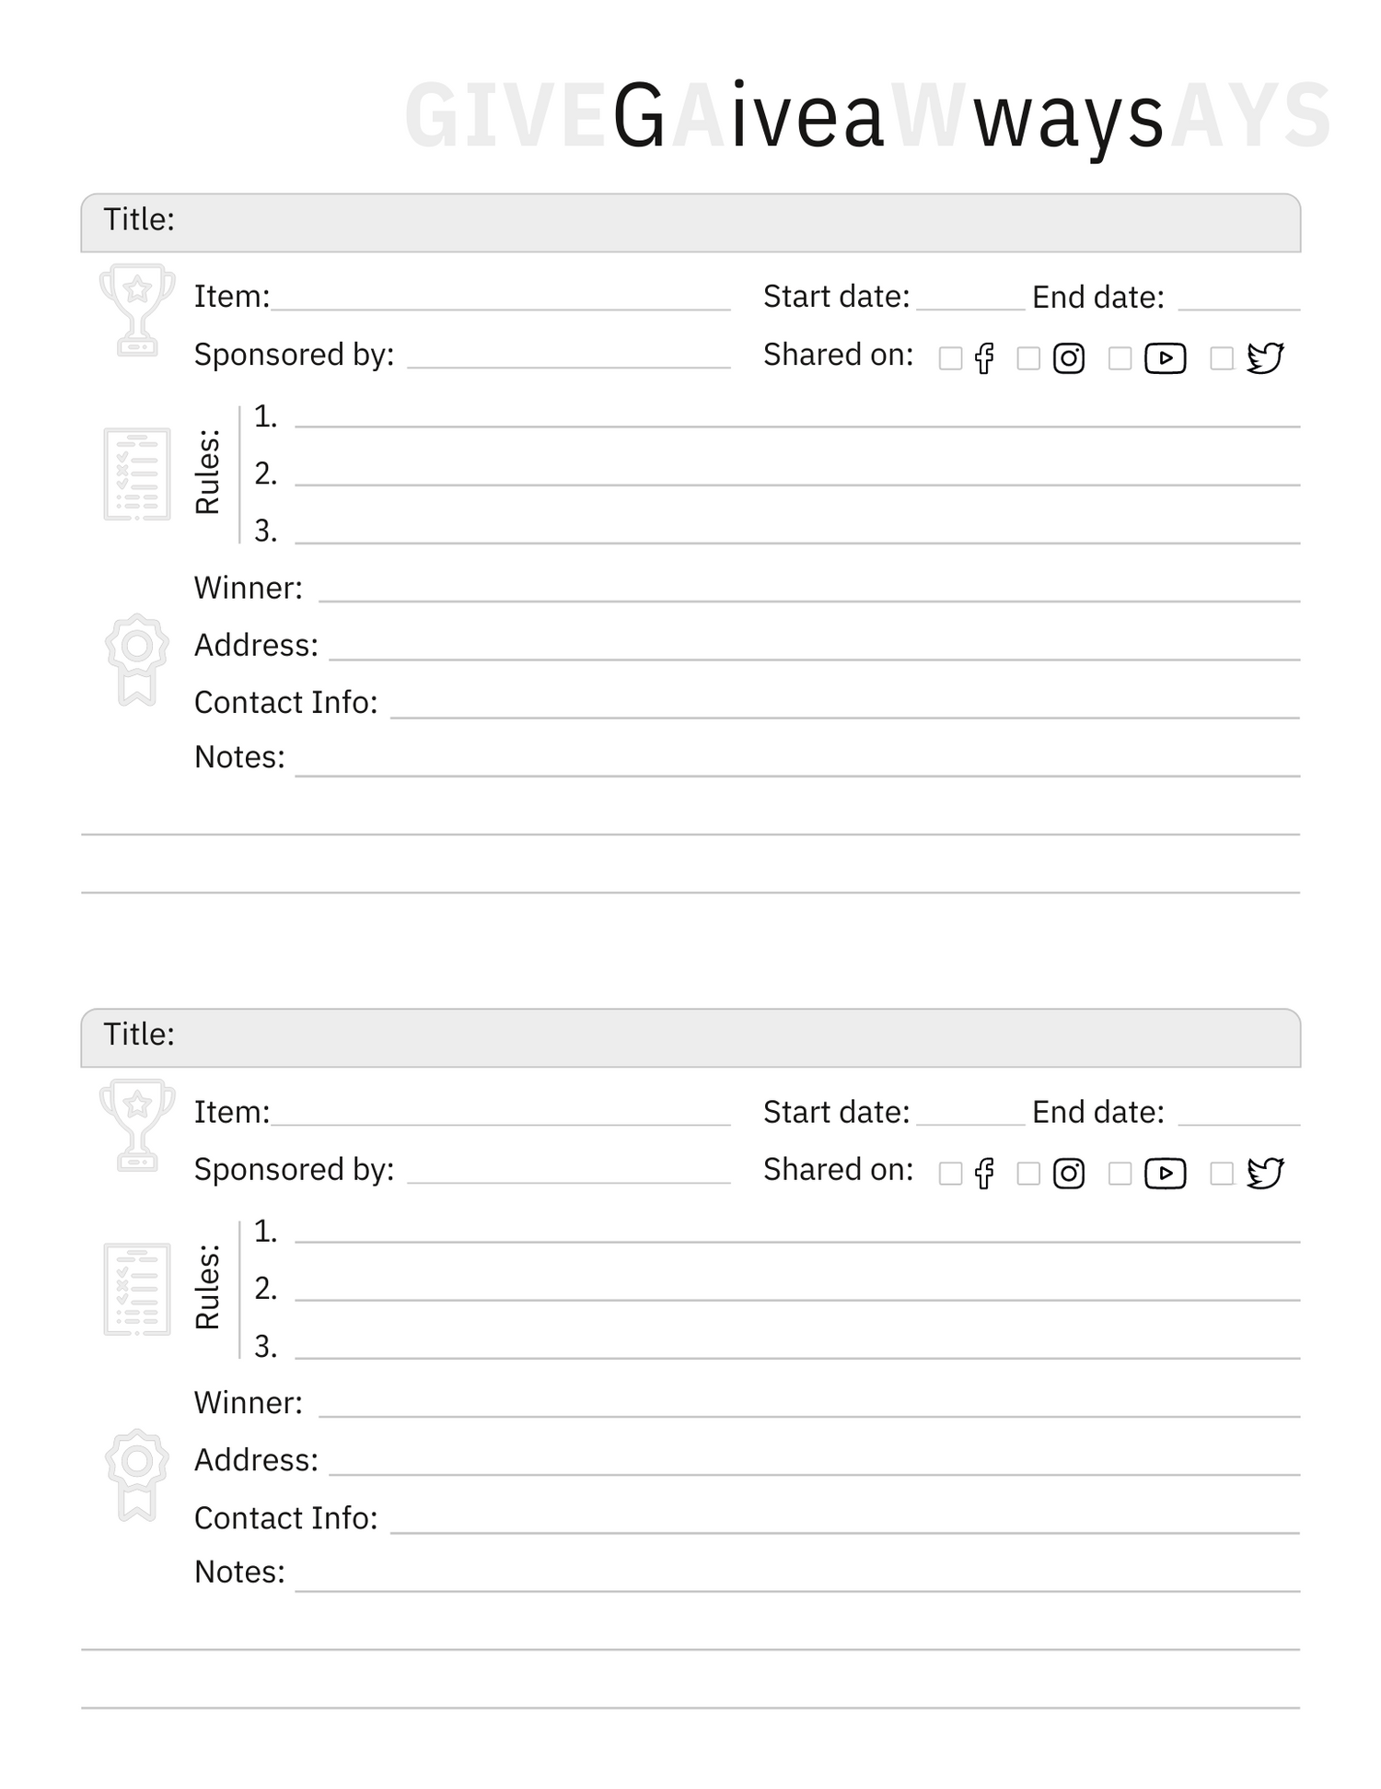Click the rules checklist icon in the first giveaway
1381x1789 pixels.
(x=136, y=474)
